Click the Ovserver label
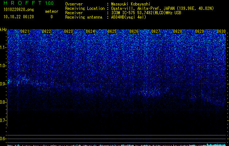 click(74, 4)
